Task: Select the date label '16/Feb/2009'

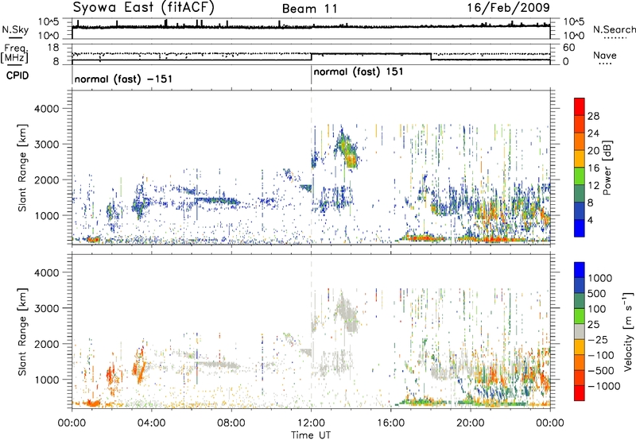Action: 508,7
